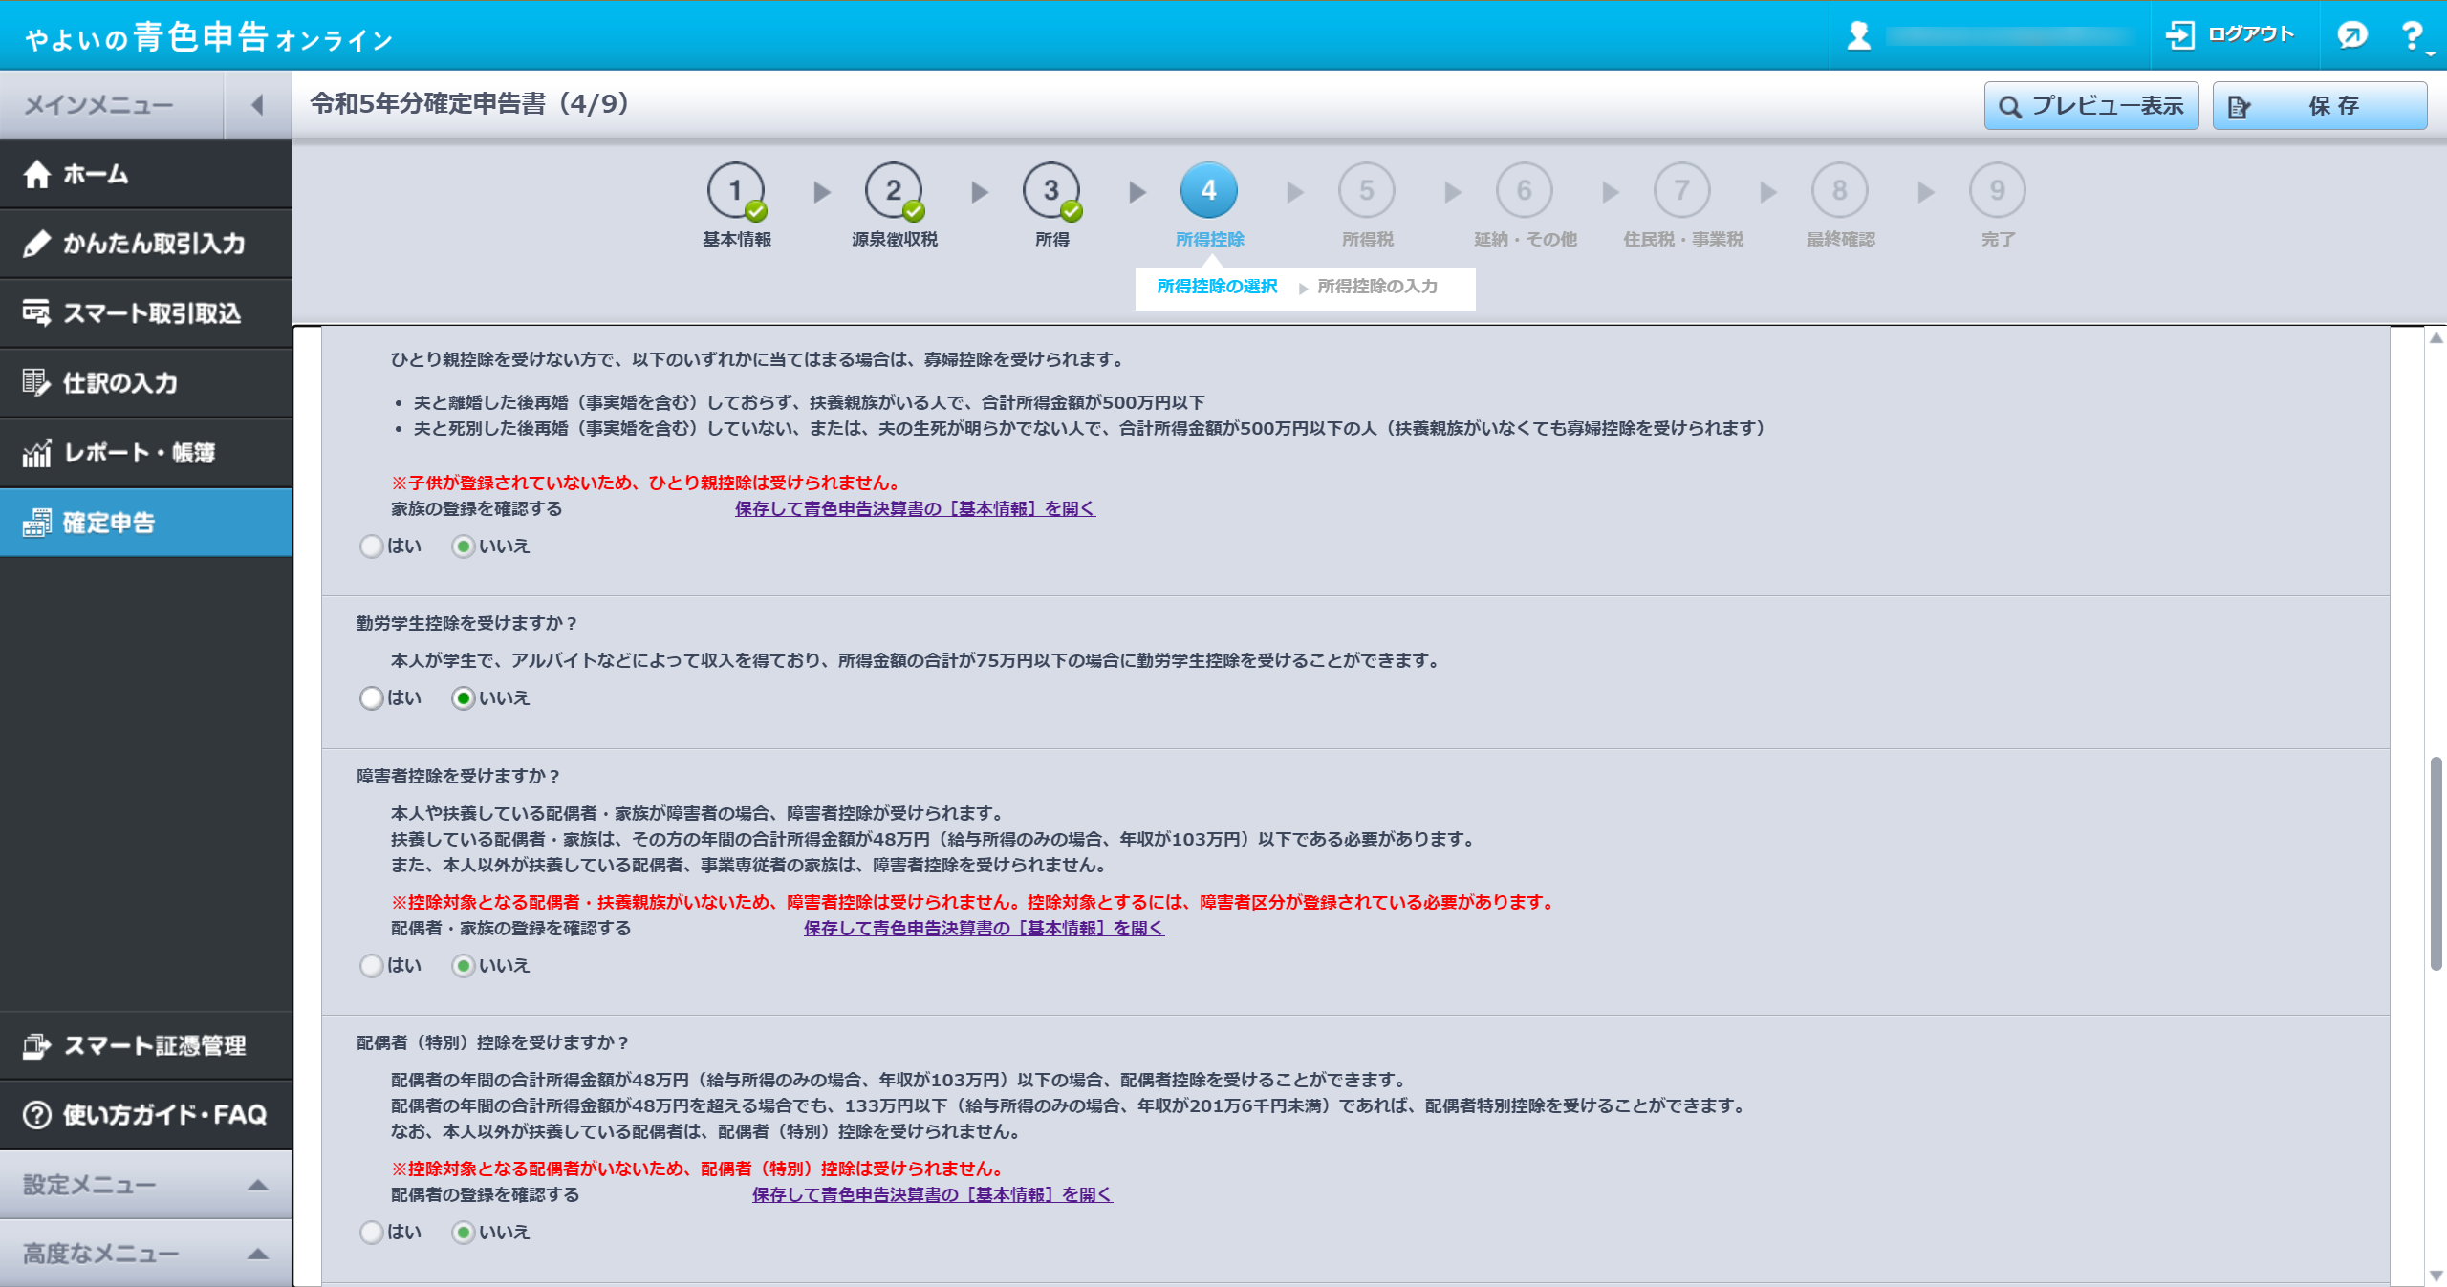Screen dimensions: 2447x1287
Task: Switch to the 所得控除の入力 sub-step
Action: click(x=1376, y=287)
